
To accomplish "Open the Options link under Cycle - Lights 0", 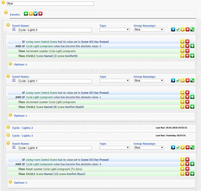I will click(x=20, y=64).
